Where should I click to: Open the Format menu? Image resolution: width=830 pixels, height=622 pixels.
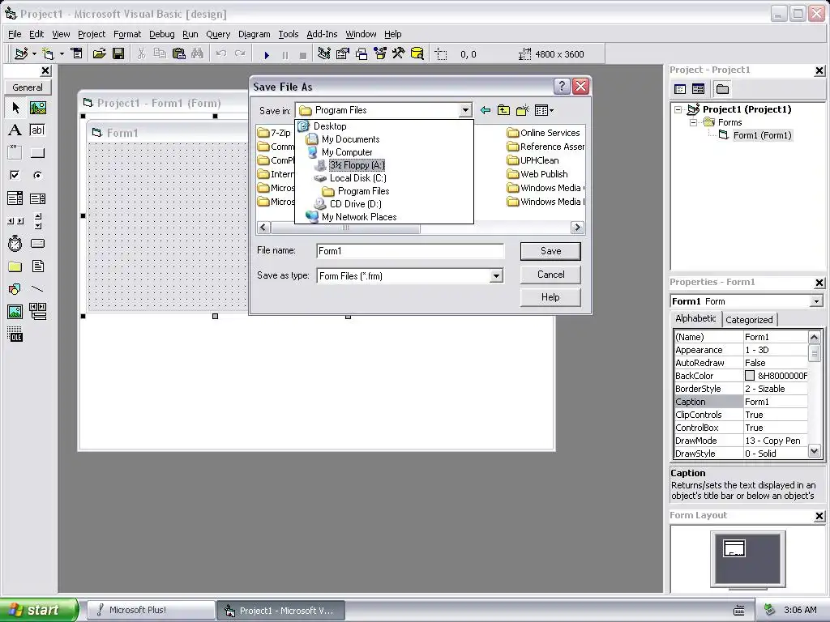pyautogui.click(x=127, y=34)
